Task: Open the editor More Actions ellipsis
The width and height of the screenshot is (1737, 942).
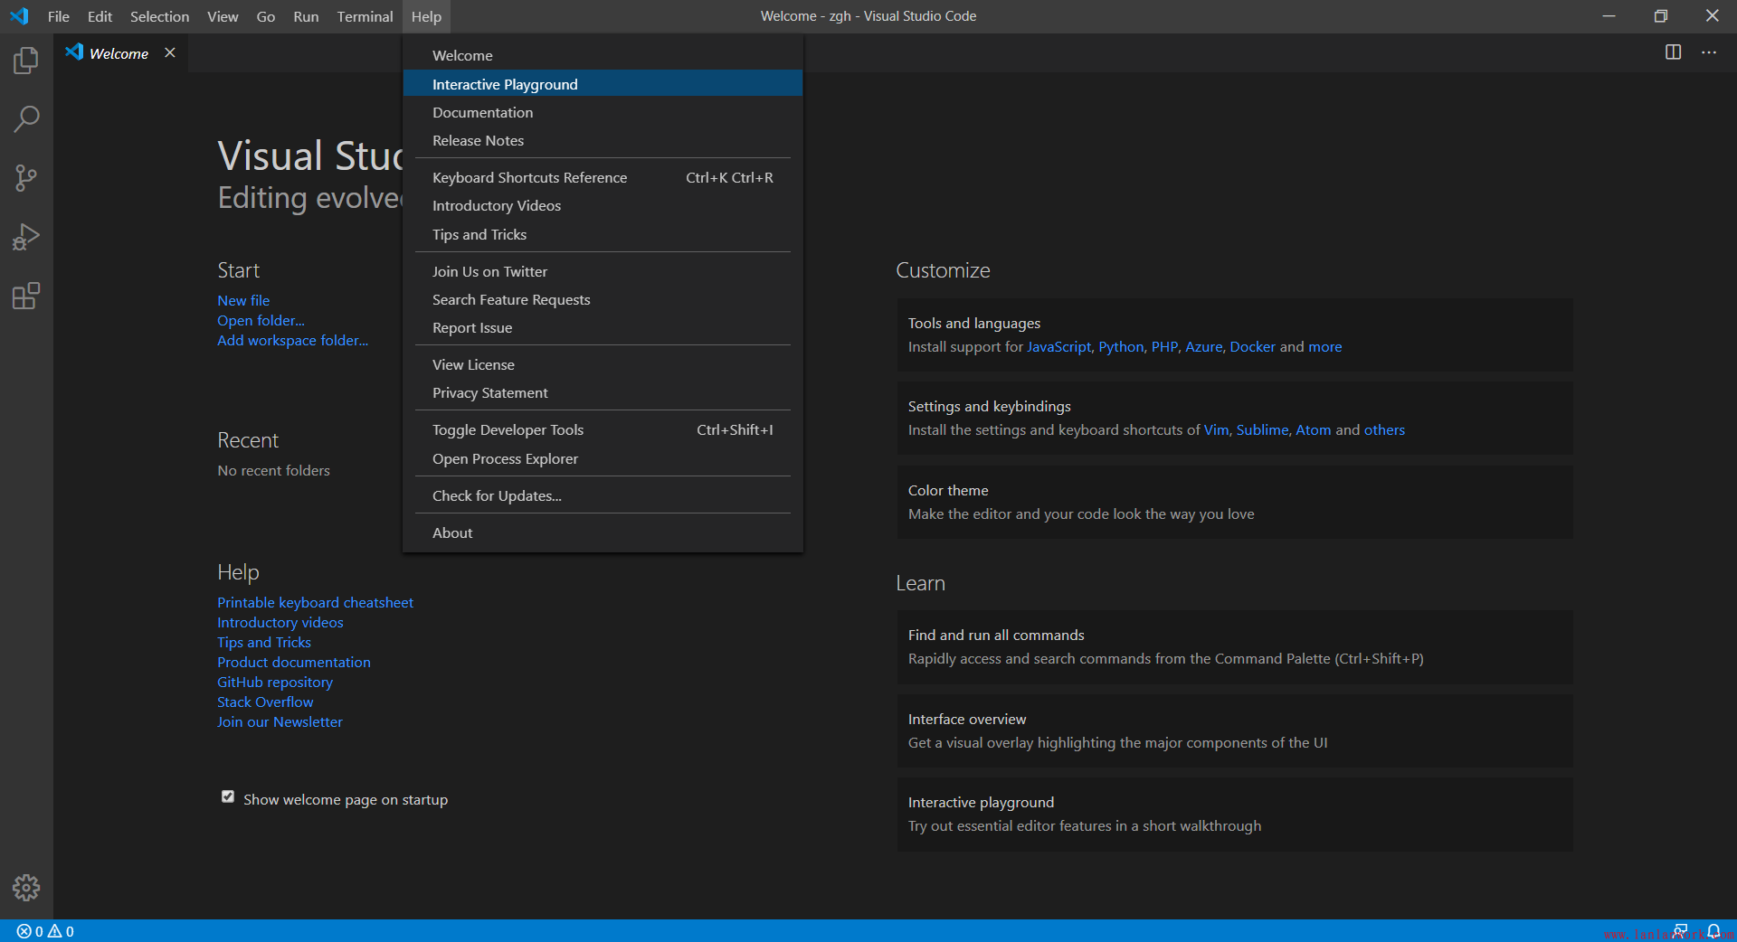Action: (x=1708, y=52)
